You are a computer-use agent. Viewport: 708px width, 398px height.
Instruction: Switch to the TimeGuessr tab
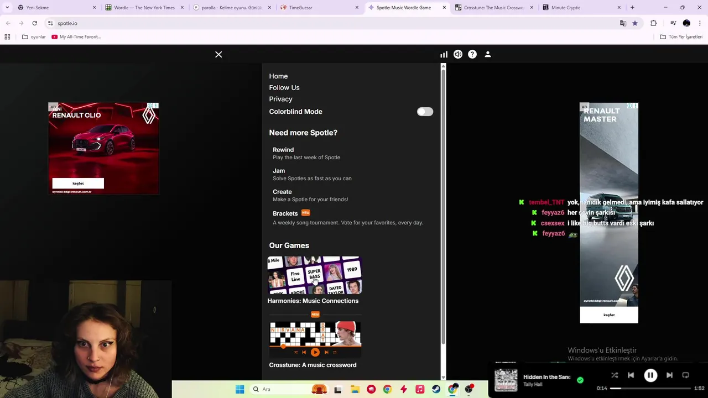[319, 8]
